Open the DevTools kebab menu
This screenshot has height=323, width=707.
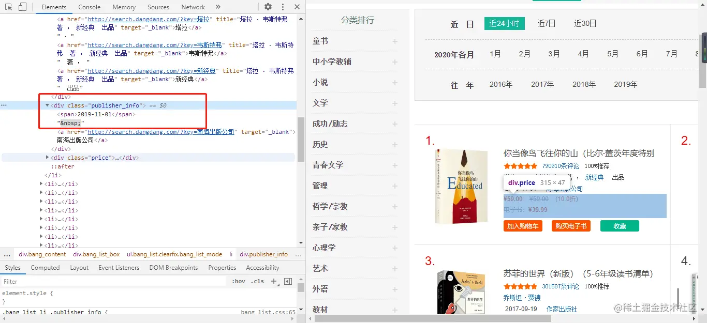(x=283, y=7)
